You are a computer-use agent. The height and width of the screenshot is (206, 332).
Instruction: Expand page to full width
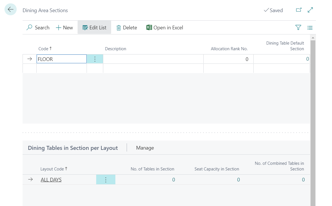pyautogui.click(x=310, y=10)
